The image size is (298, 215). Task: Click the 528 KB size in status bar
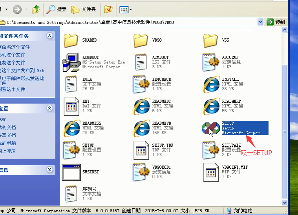[x=202, y=211]
